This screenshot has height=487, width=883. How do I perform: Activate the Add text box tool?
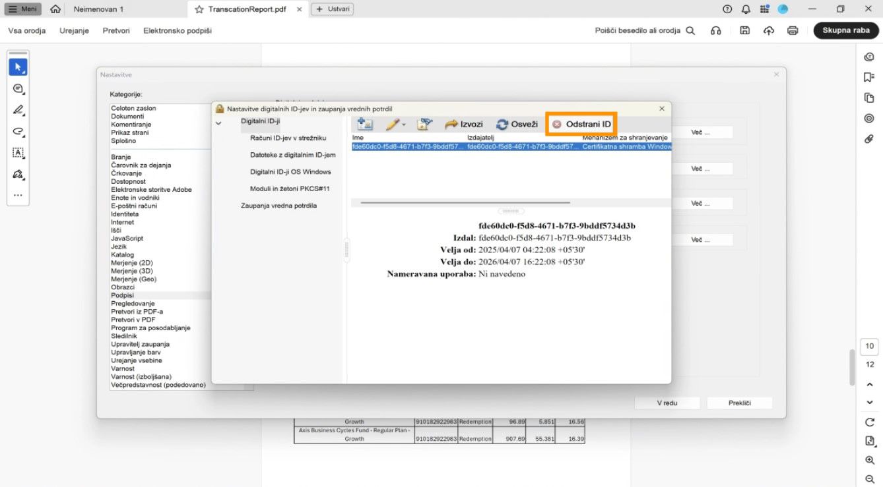[18, 153]
